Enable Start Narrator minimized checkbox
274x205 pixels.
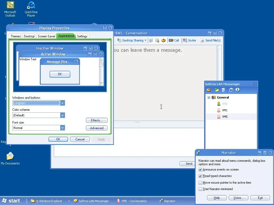200,189
